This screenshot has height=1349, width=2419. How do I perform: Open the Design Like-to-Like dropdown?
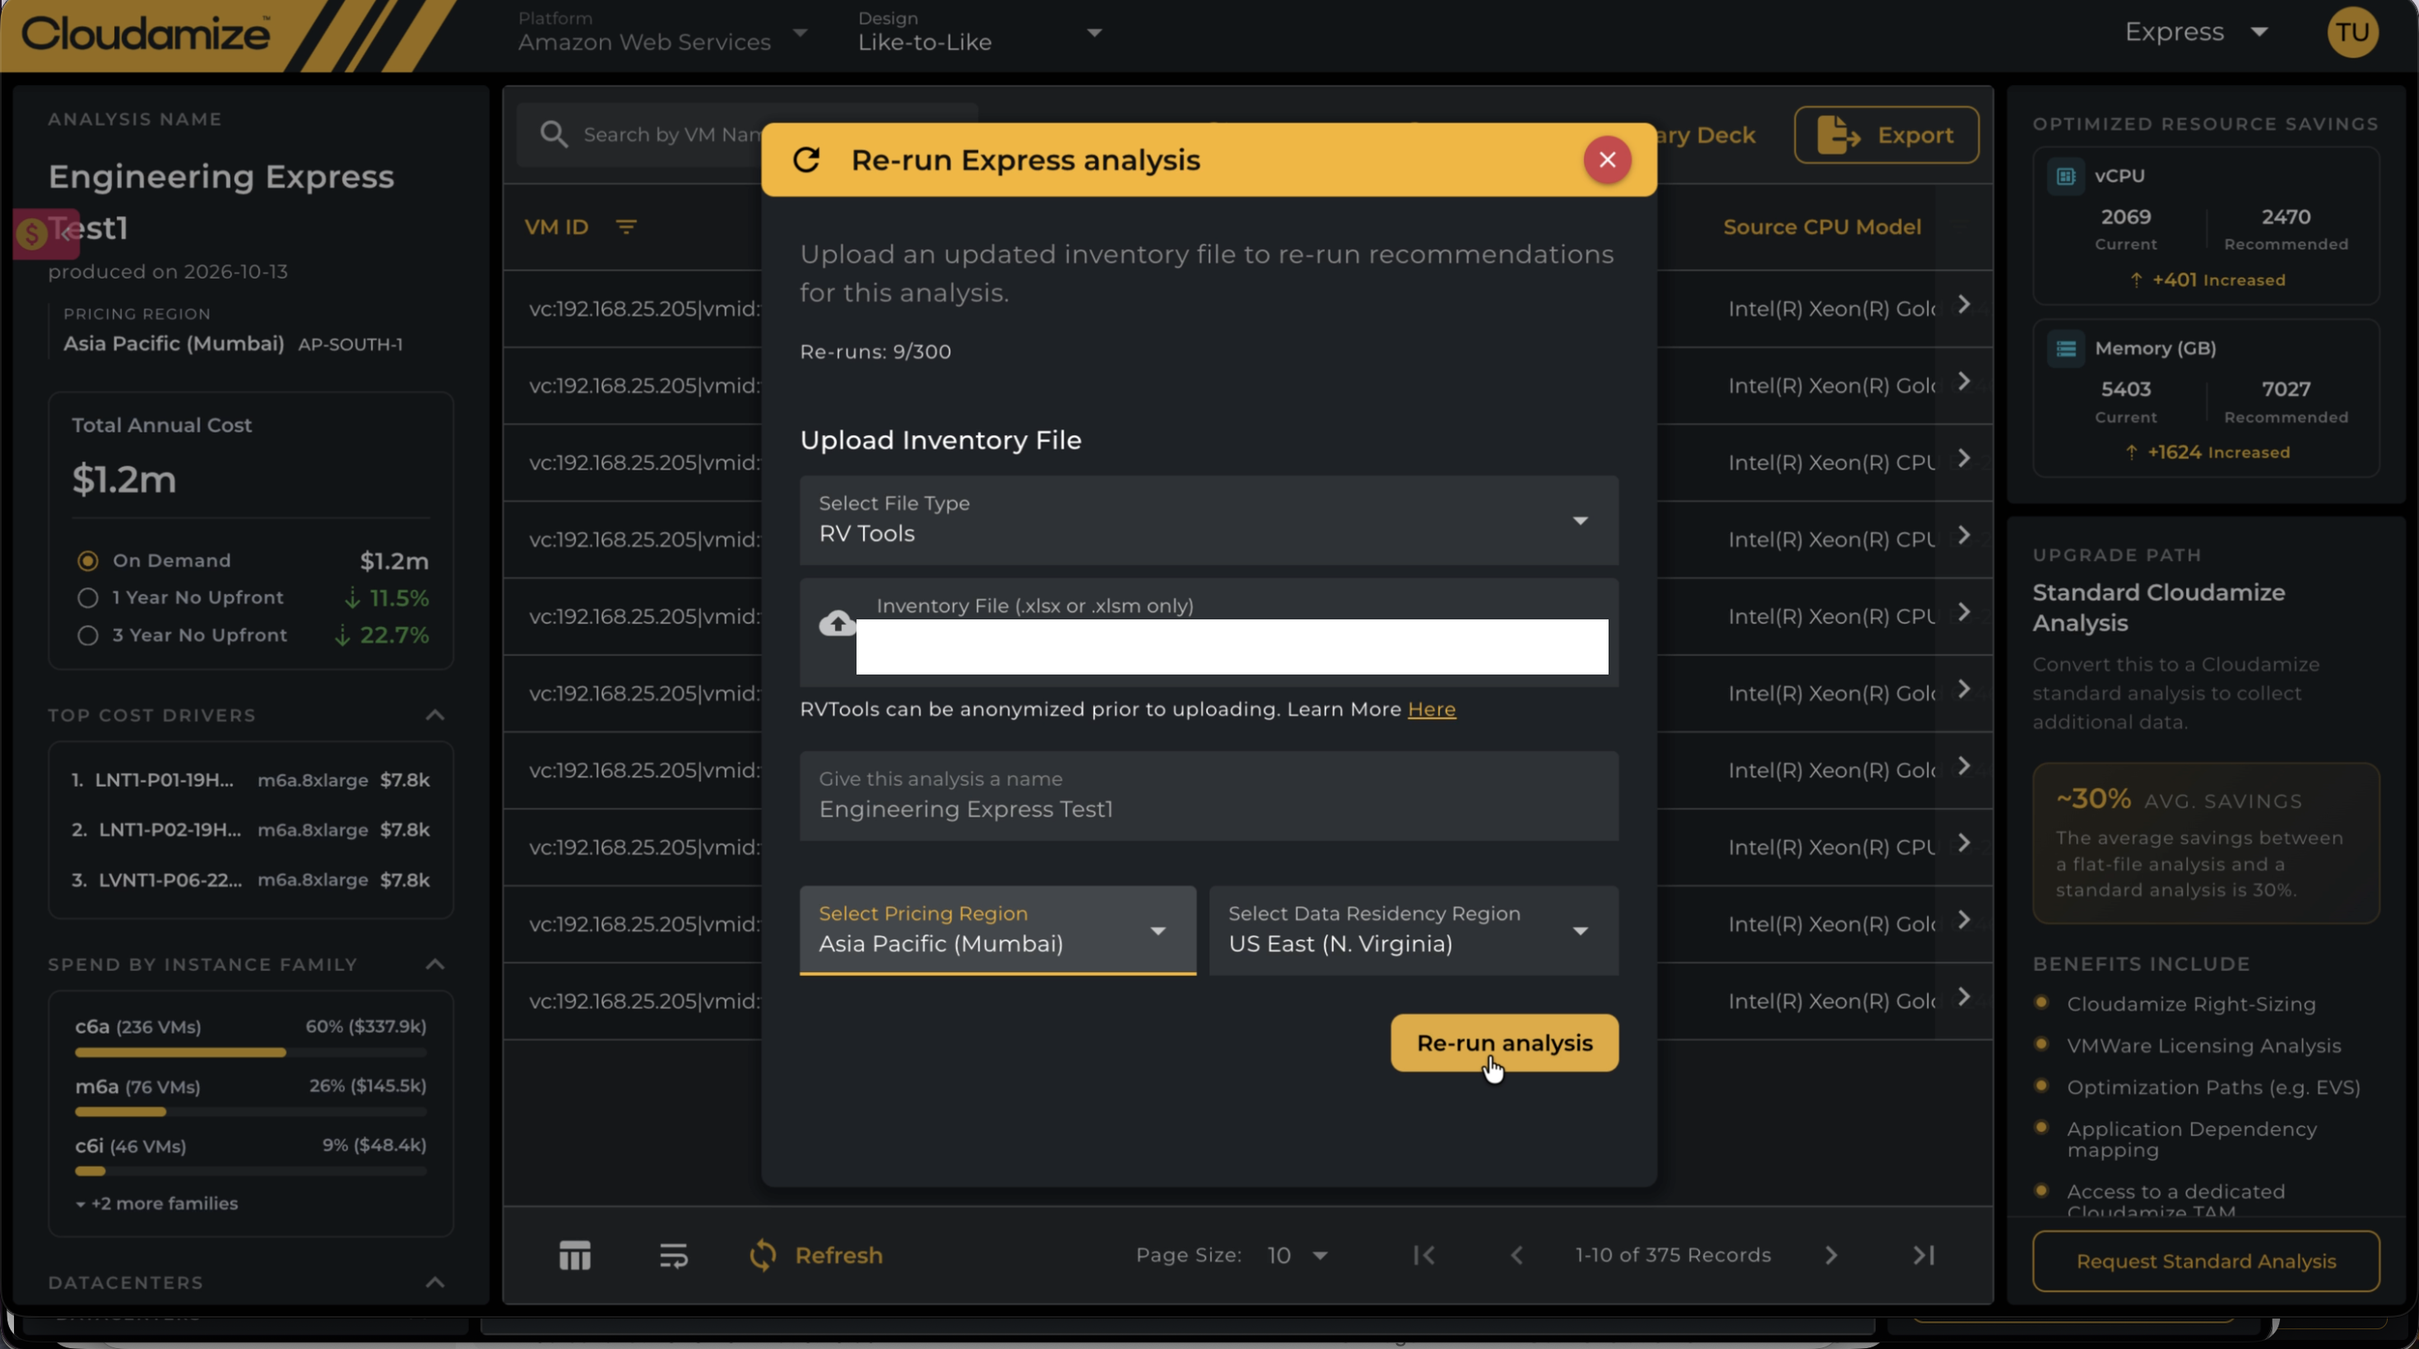pyautogui.click(x=979, y=33)
